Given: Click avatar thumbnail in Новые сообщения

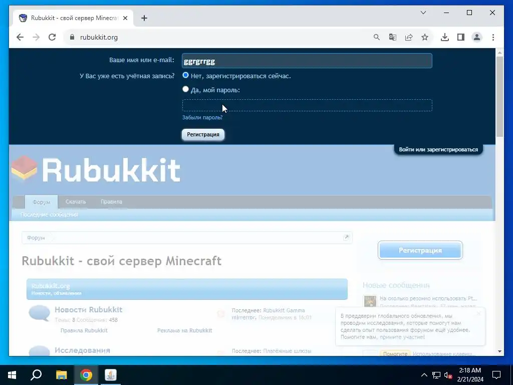Looking at the screenshot, I should pyautogui.click(x=370, y=301).
